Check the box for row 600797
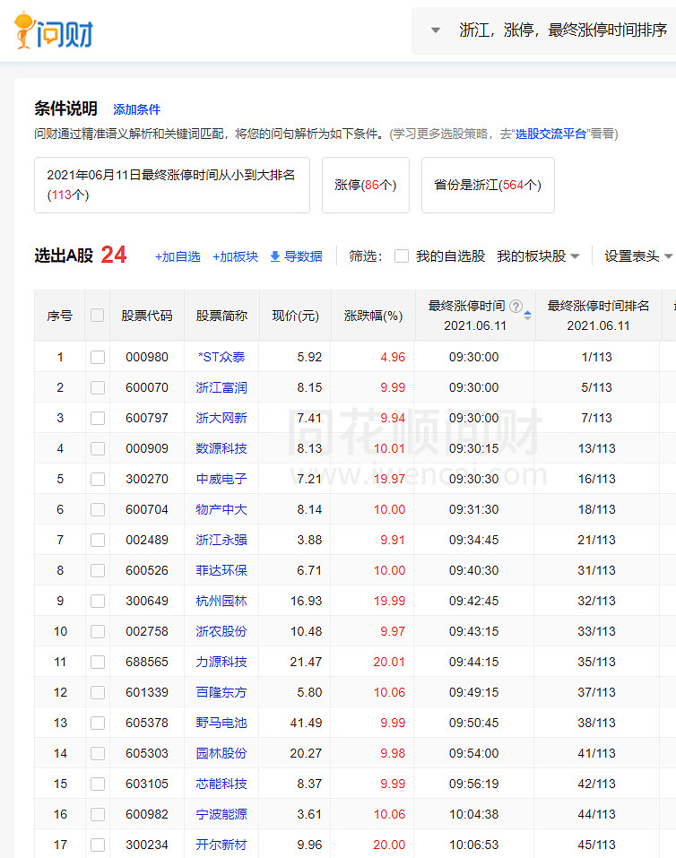 tap(98, 418)
